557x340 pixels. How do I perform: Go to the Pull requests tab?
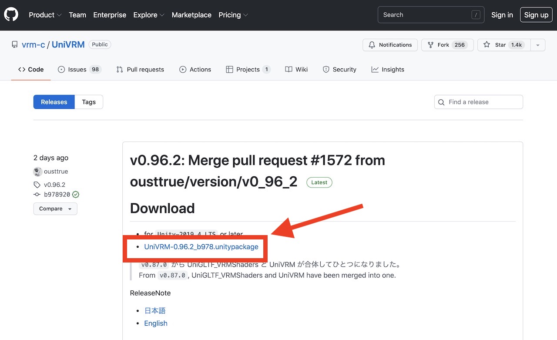pyautogui.click(x=140, y=70)
